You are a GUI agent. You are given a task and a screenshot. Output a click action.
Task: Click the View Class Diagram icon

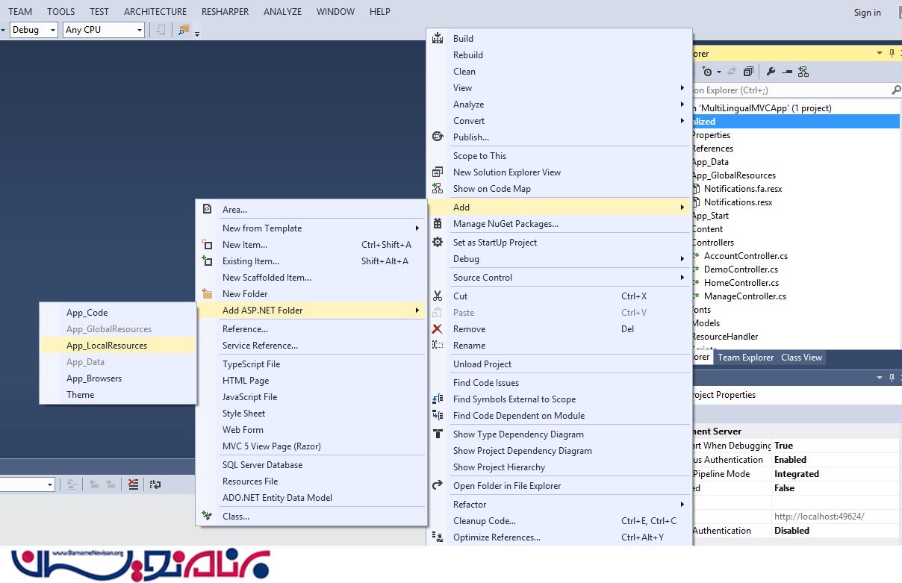tap(803, 72)
